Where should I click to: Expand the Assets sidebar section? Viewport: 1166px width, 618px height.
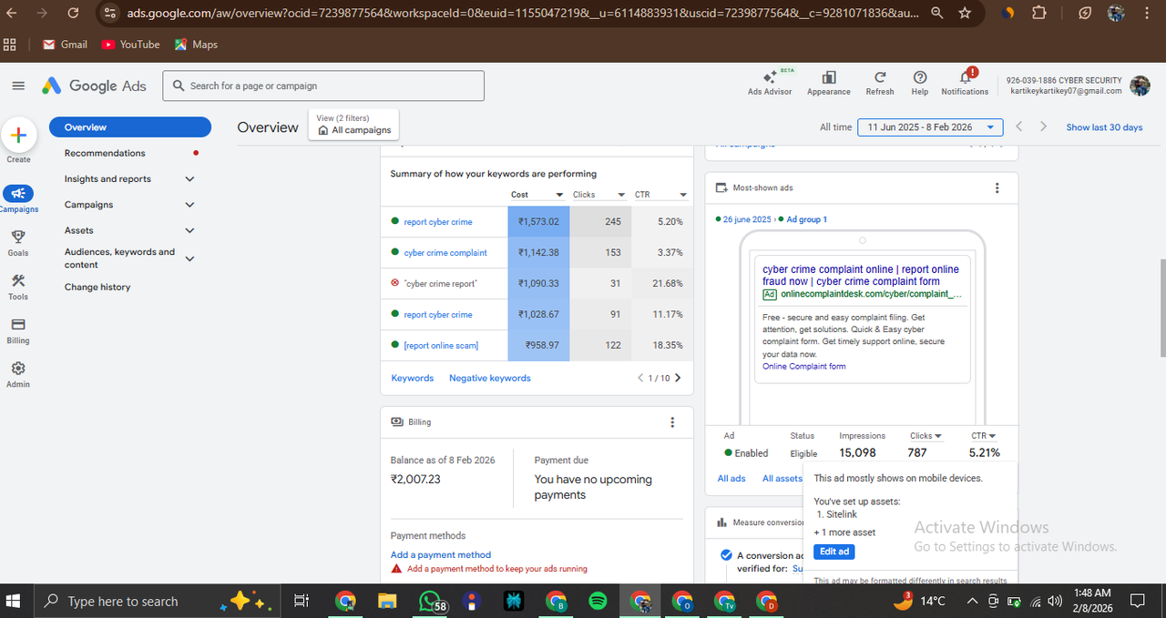coord(189,230)
